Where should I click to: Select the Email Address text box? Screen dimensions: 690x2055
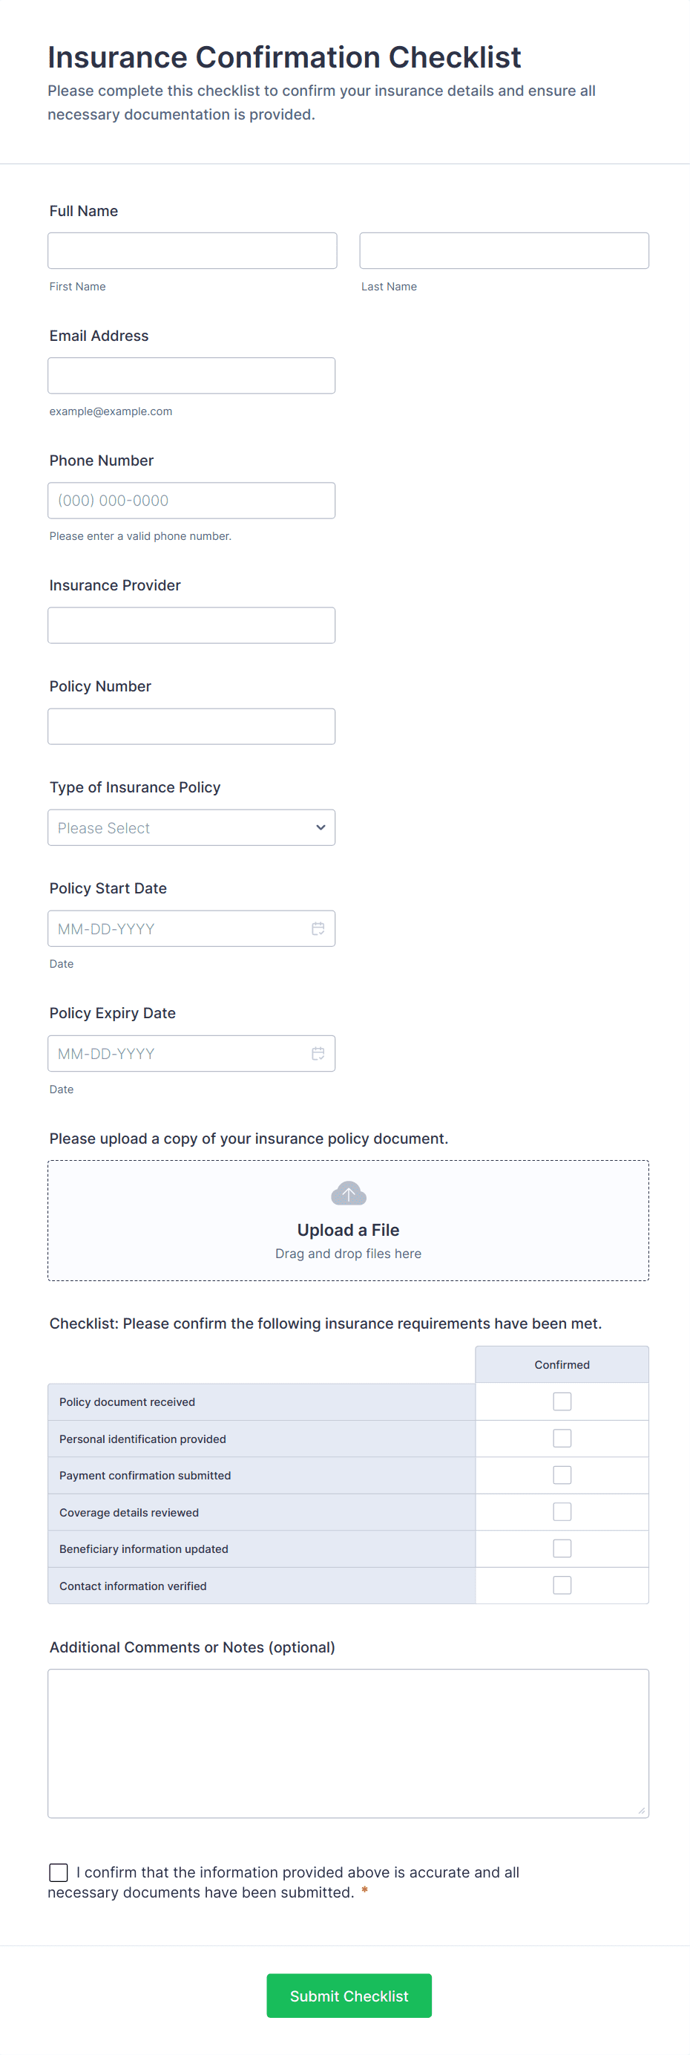(191, 376)
